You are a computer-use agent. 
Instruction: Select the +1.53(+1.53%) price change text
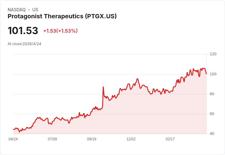(61, 31)
